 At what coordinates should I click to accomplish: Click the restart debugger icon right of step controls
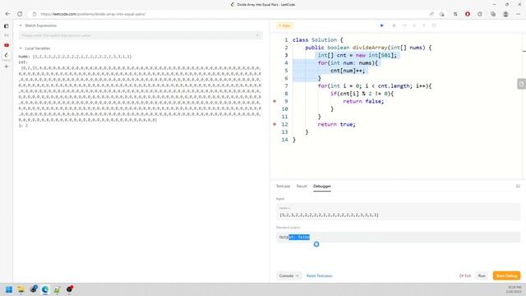(x=434, y=25)
